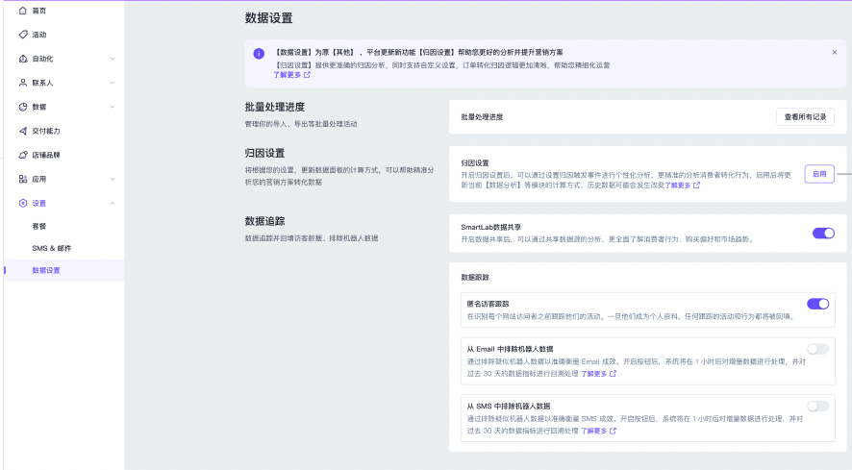
Task: Click the 联系人 contacts icon
Action: (24, 83)
